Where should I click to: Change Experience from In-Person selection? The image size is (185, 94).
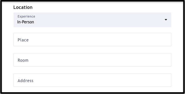point(92,20)
